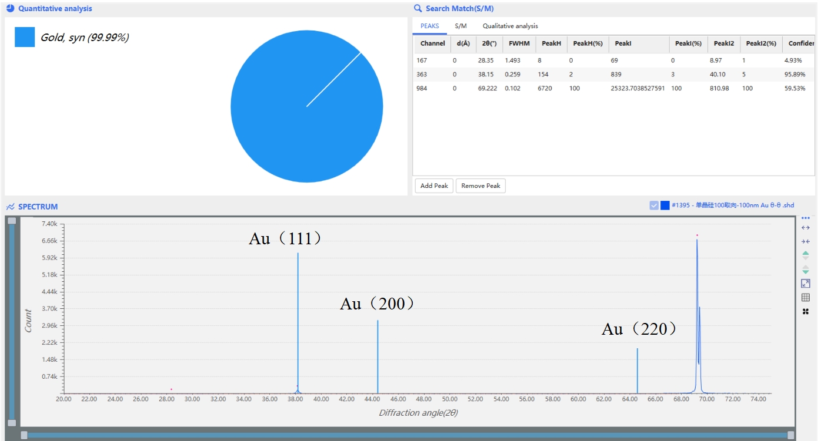Select the horizontal expand arrows icon
818x441 pixels.
806,229
